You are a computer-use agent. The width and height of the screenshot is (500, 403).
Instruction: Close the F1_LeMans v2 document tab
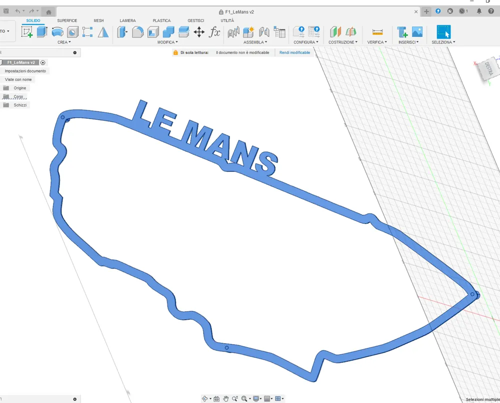pyautogui.click(x=416, y=12)
